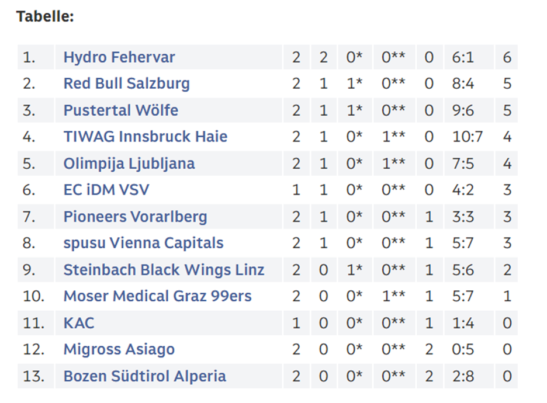Select the spusu Vienna Capitals link

click(143, 243)
